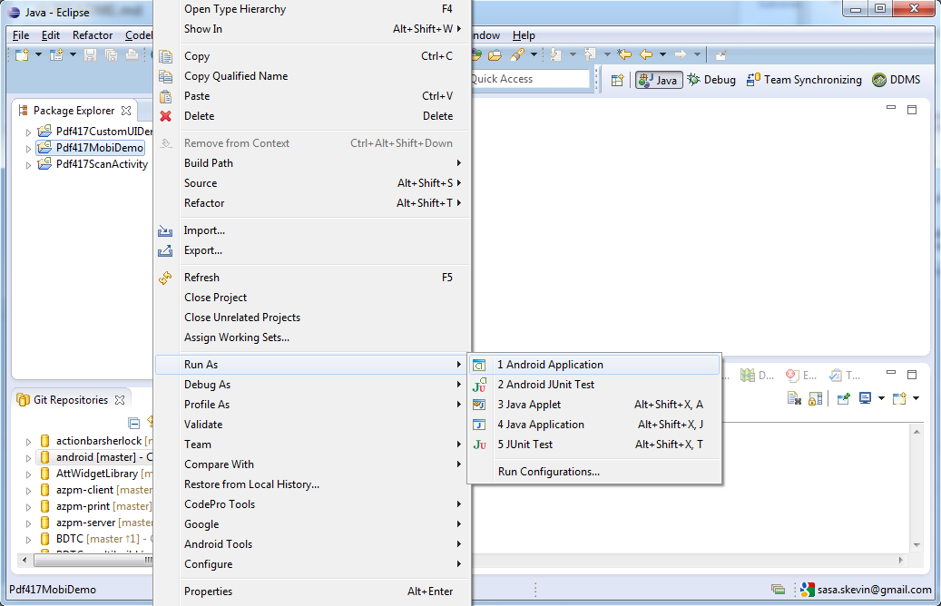
Task: Open Run Configurations...
Action: pyautogui.click(x=594, y=472)
